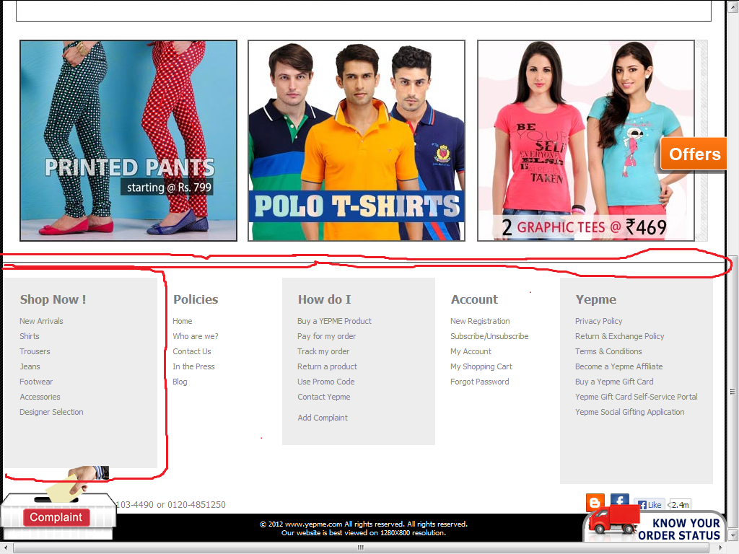Open New Registration under Account
739x554 pixels.
[x=480, y=321]
